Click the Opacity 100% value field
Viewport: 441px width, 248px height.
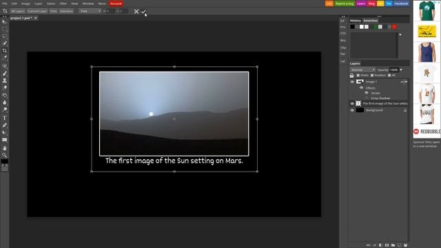pos(393,70)
